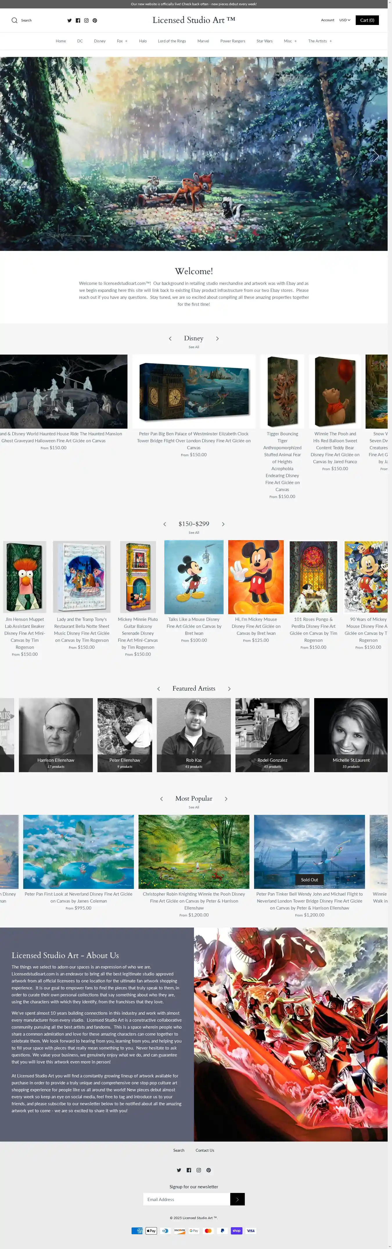Click the footer Pinterest icon
Image resolution: width=392 pixels, height=1249 pixels.
click(209, 1170)
